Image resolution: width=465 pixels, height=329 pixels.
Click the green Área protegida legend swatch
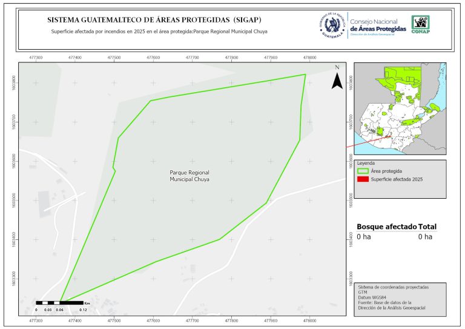click(x=363, y=171)
